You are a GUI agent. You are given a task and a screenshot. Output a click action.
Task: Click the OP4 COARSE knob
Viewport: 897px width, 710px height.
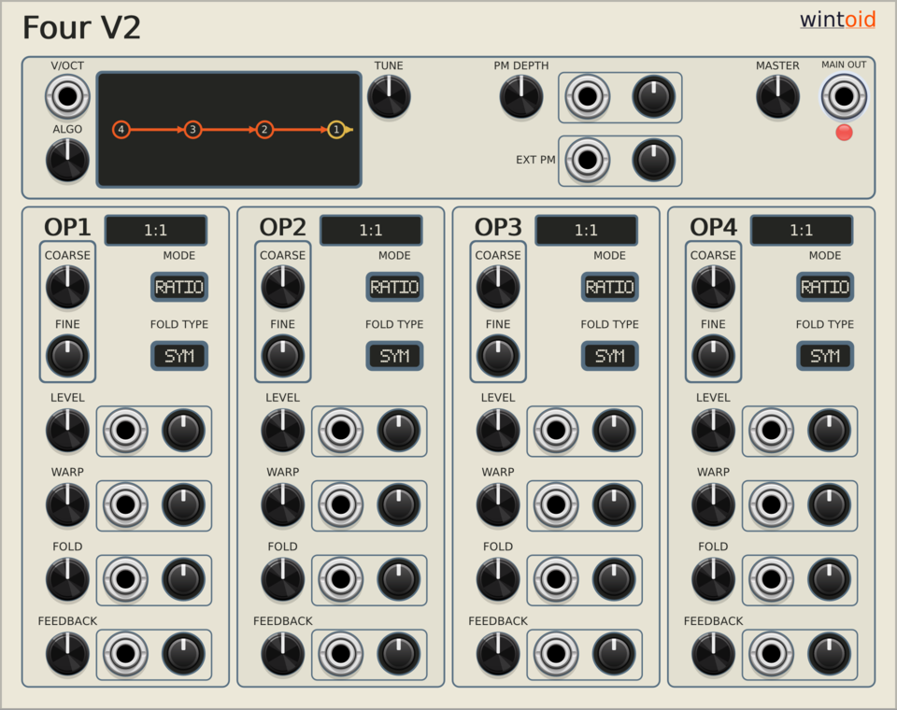click(x=713, y=287)
